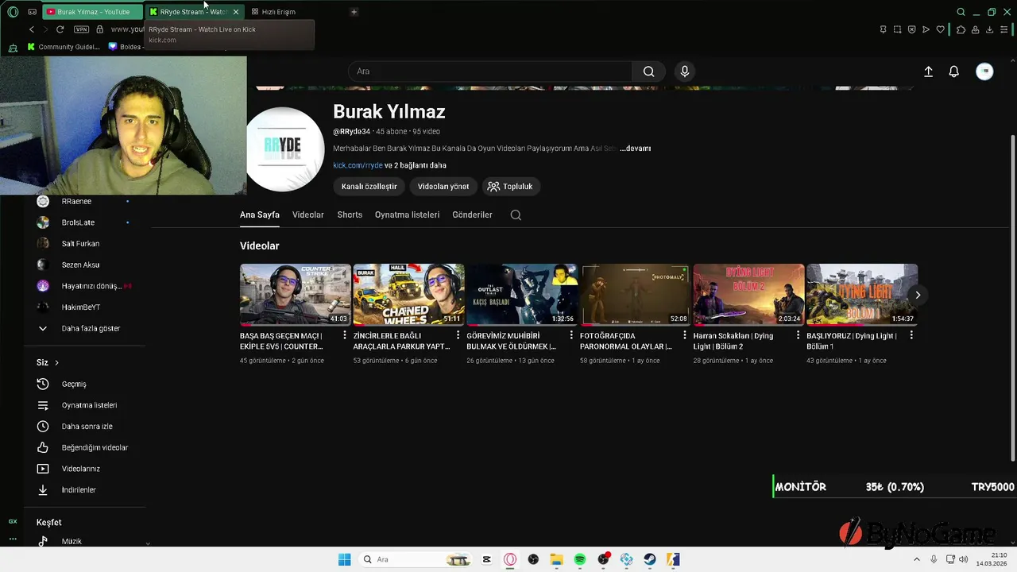Click the Opera GX logo icon

point(13,12)
